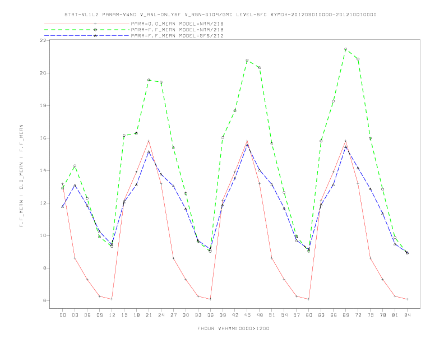Click y-axis tick label 14

43,170
